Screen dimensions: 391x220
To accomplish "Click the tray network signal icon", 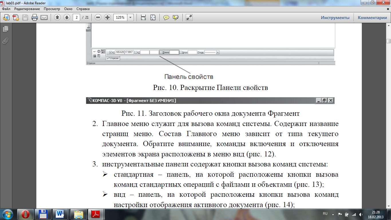I will (354, 214).
